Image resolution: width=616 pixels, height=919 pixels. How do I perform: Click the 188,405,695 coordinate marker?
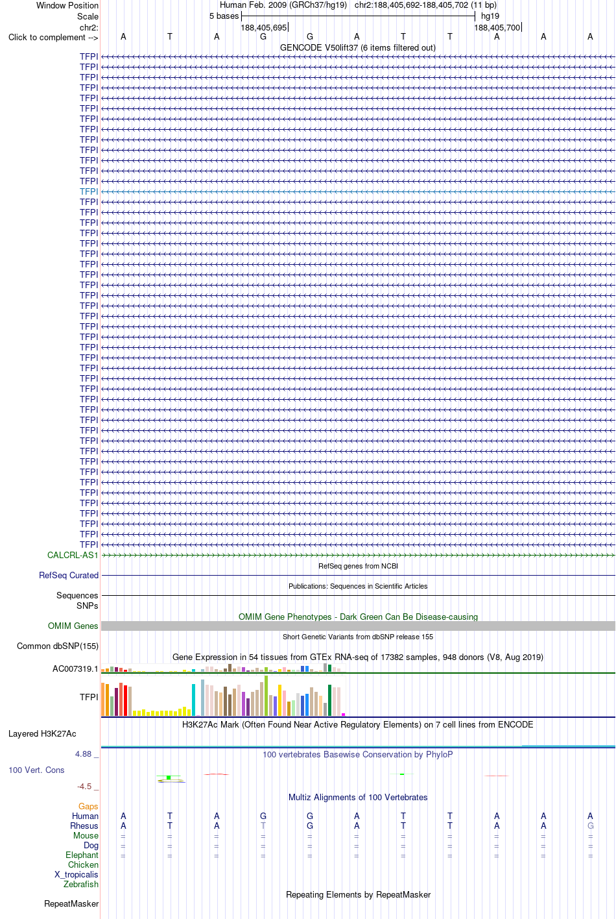263,27
